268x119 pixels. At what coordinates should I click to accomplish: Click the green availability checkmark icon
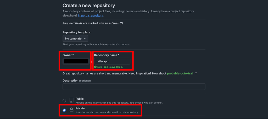tap(96, 67)
